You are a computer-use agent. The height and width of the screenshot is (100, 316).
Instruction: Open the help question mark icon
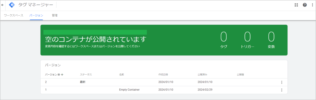pyautogui.click(x=305, y=5)
